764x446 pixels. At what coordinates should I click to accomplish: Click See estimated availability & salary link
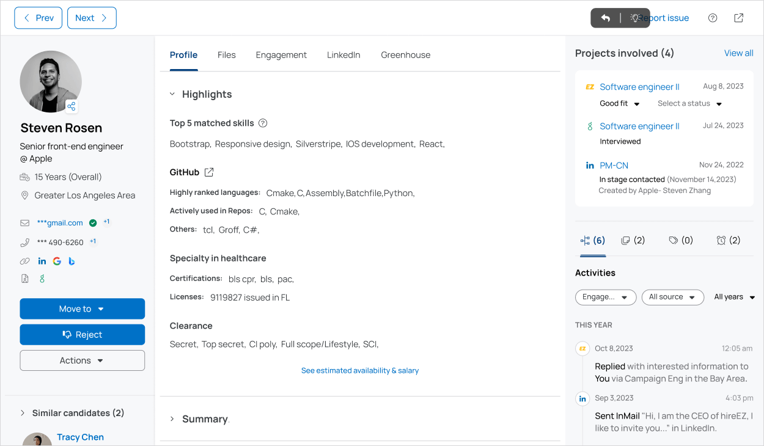359,370
